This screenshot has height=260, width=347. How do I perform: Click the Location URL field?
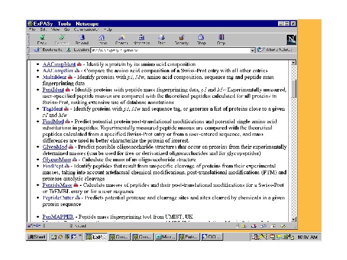tap(171, 51)
